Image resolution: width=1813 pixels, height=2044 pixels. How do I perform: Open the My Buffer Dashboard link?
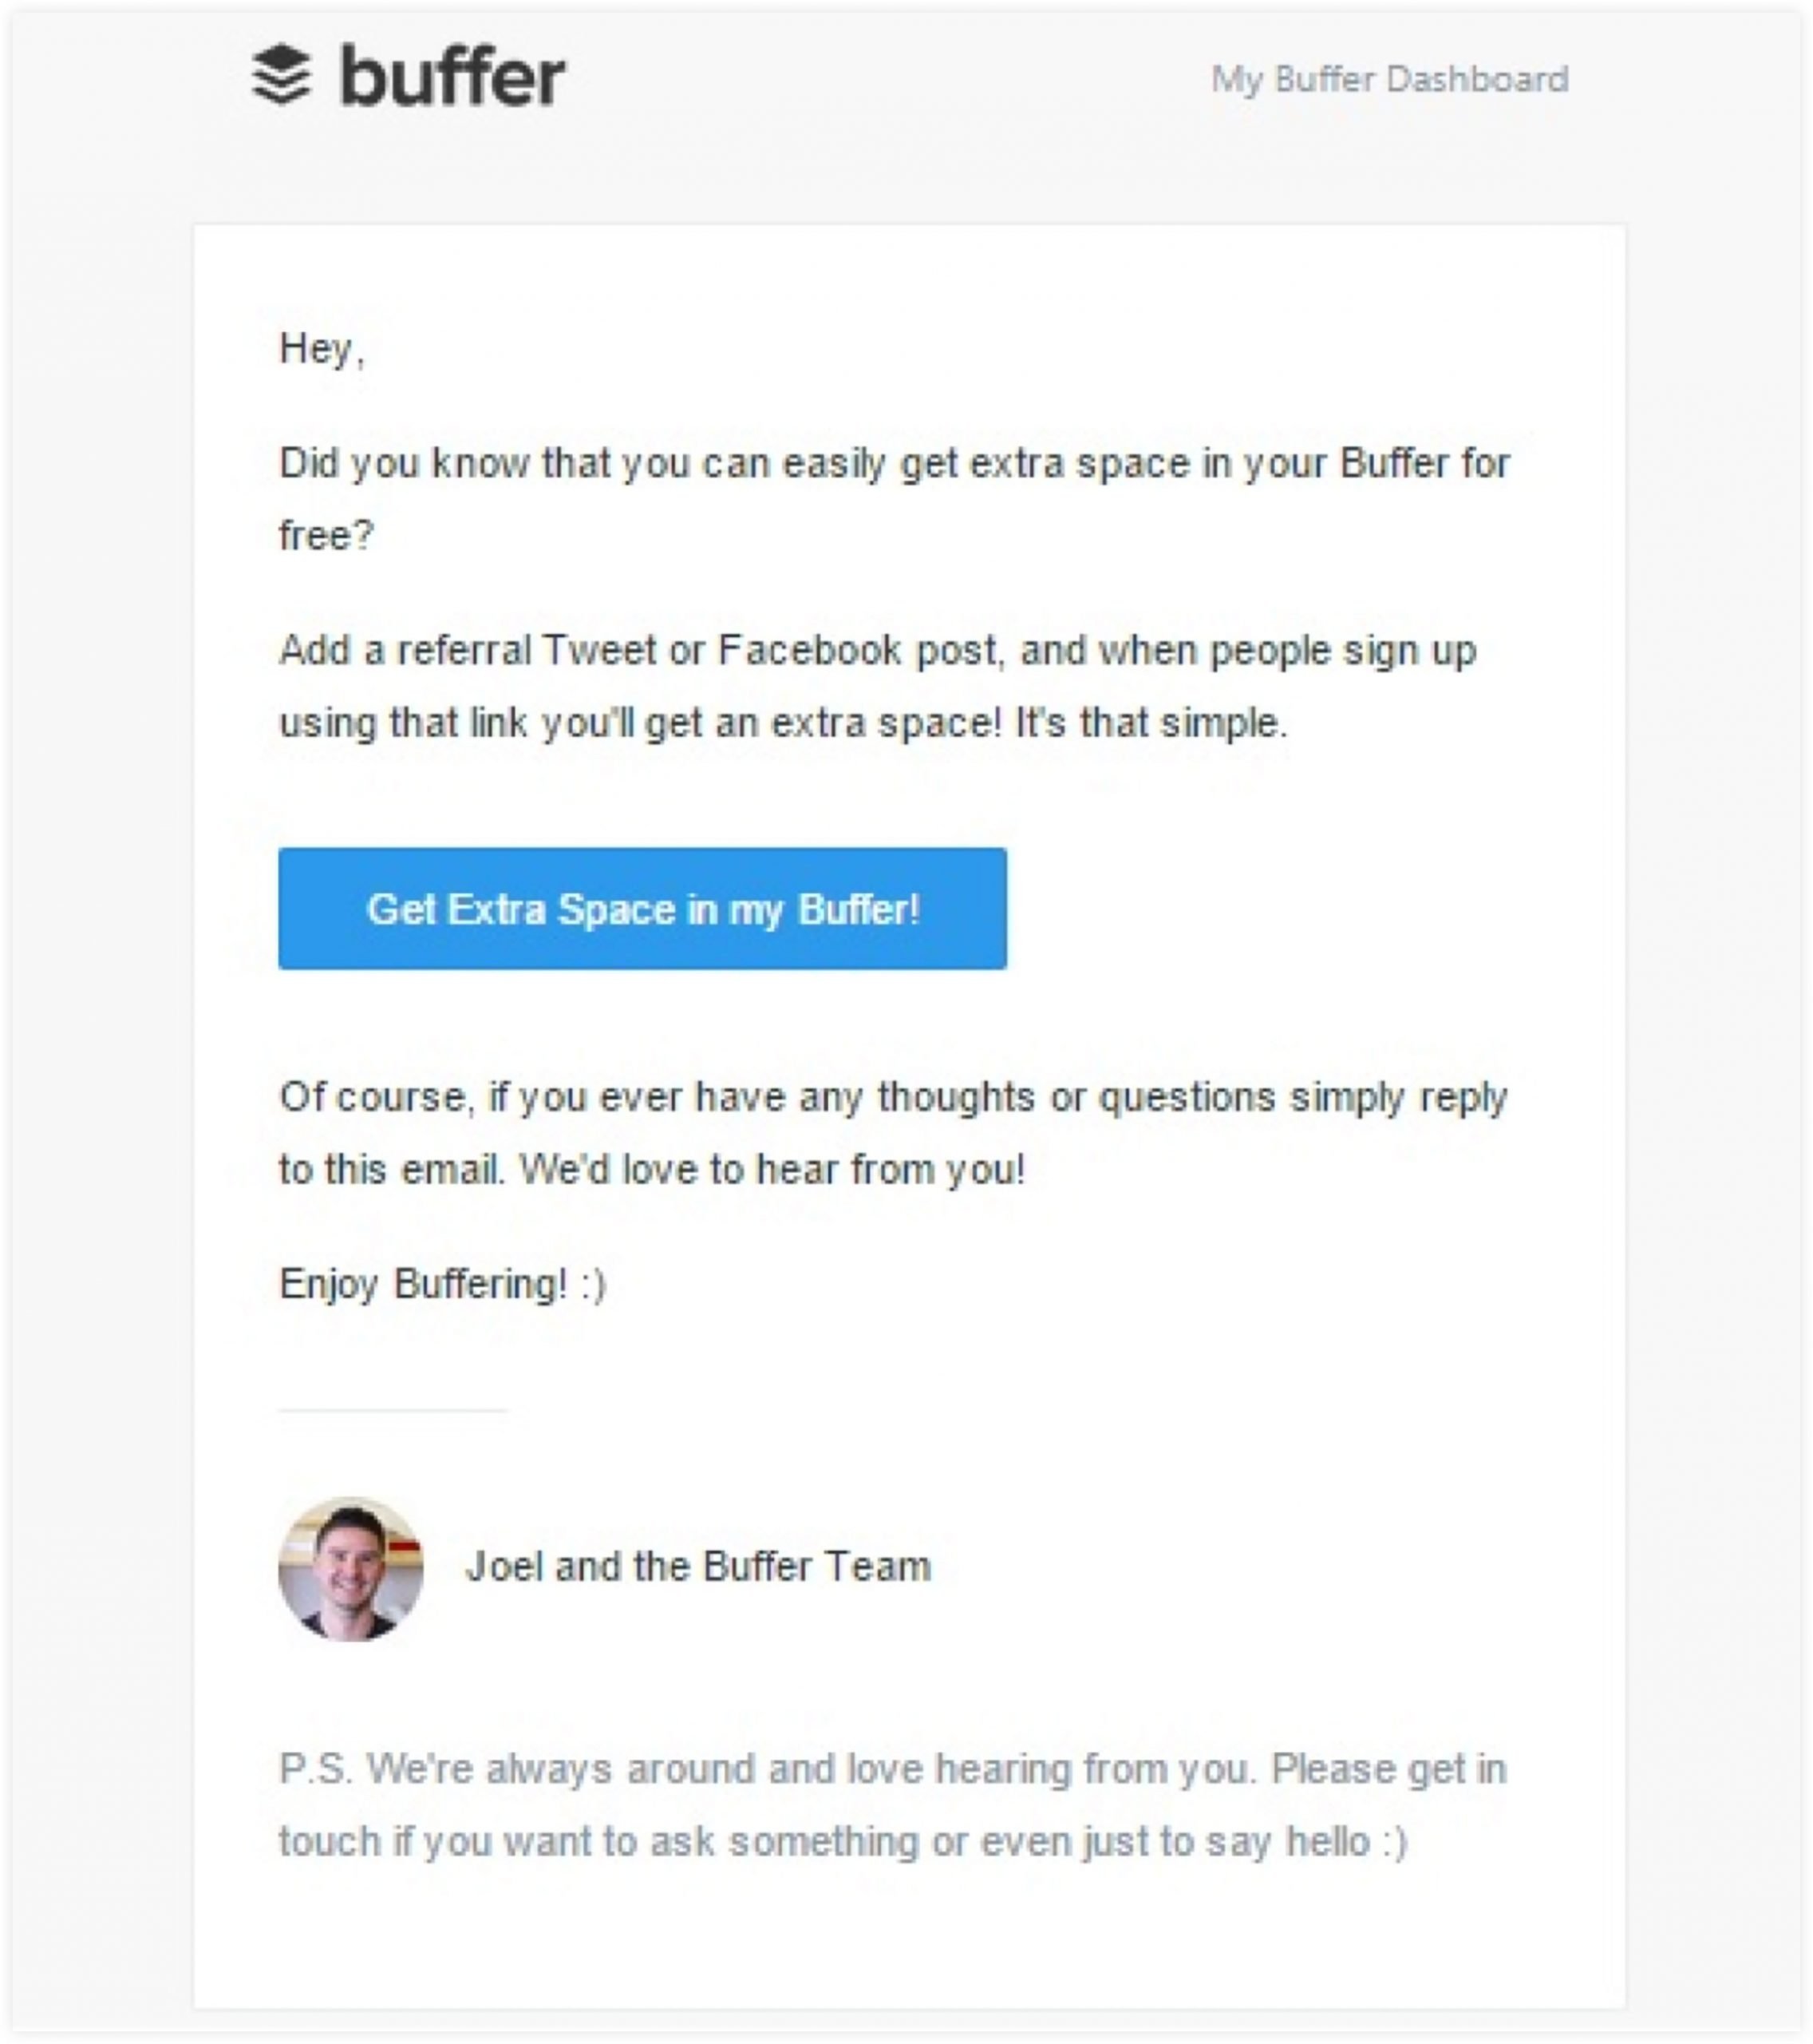pos(1389,79)
